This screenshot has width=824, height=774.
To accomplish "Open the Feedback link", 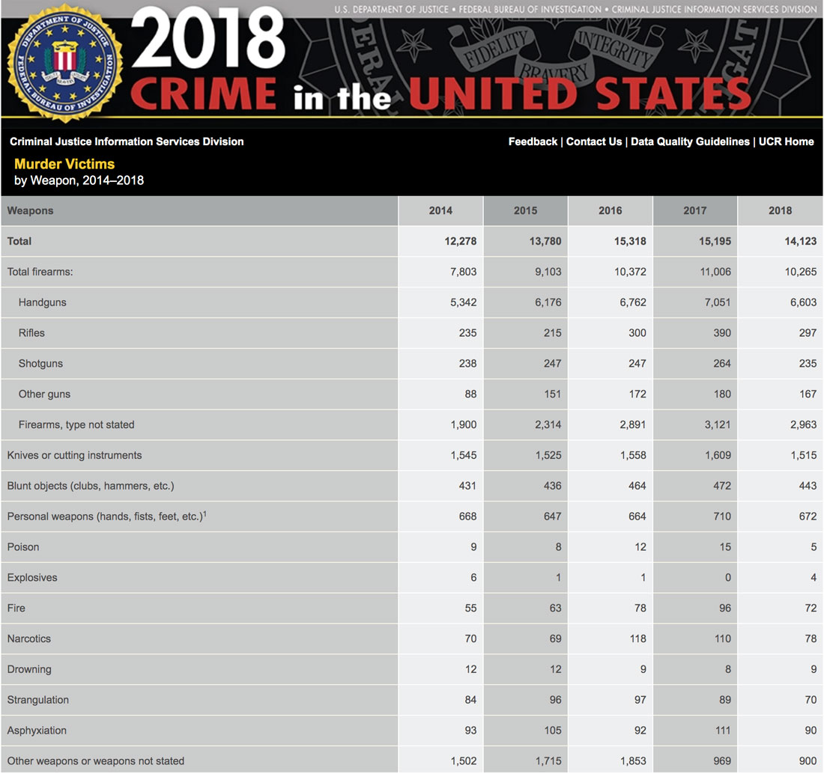I will (x=533, y=141).
